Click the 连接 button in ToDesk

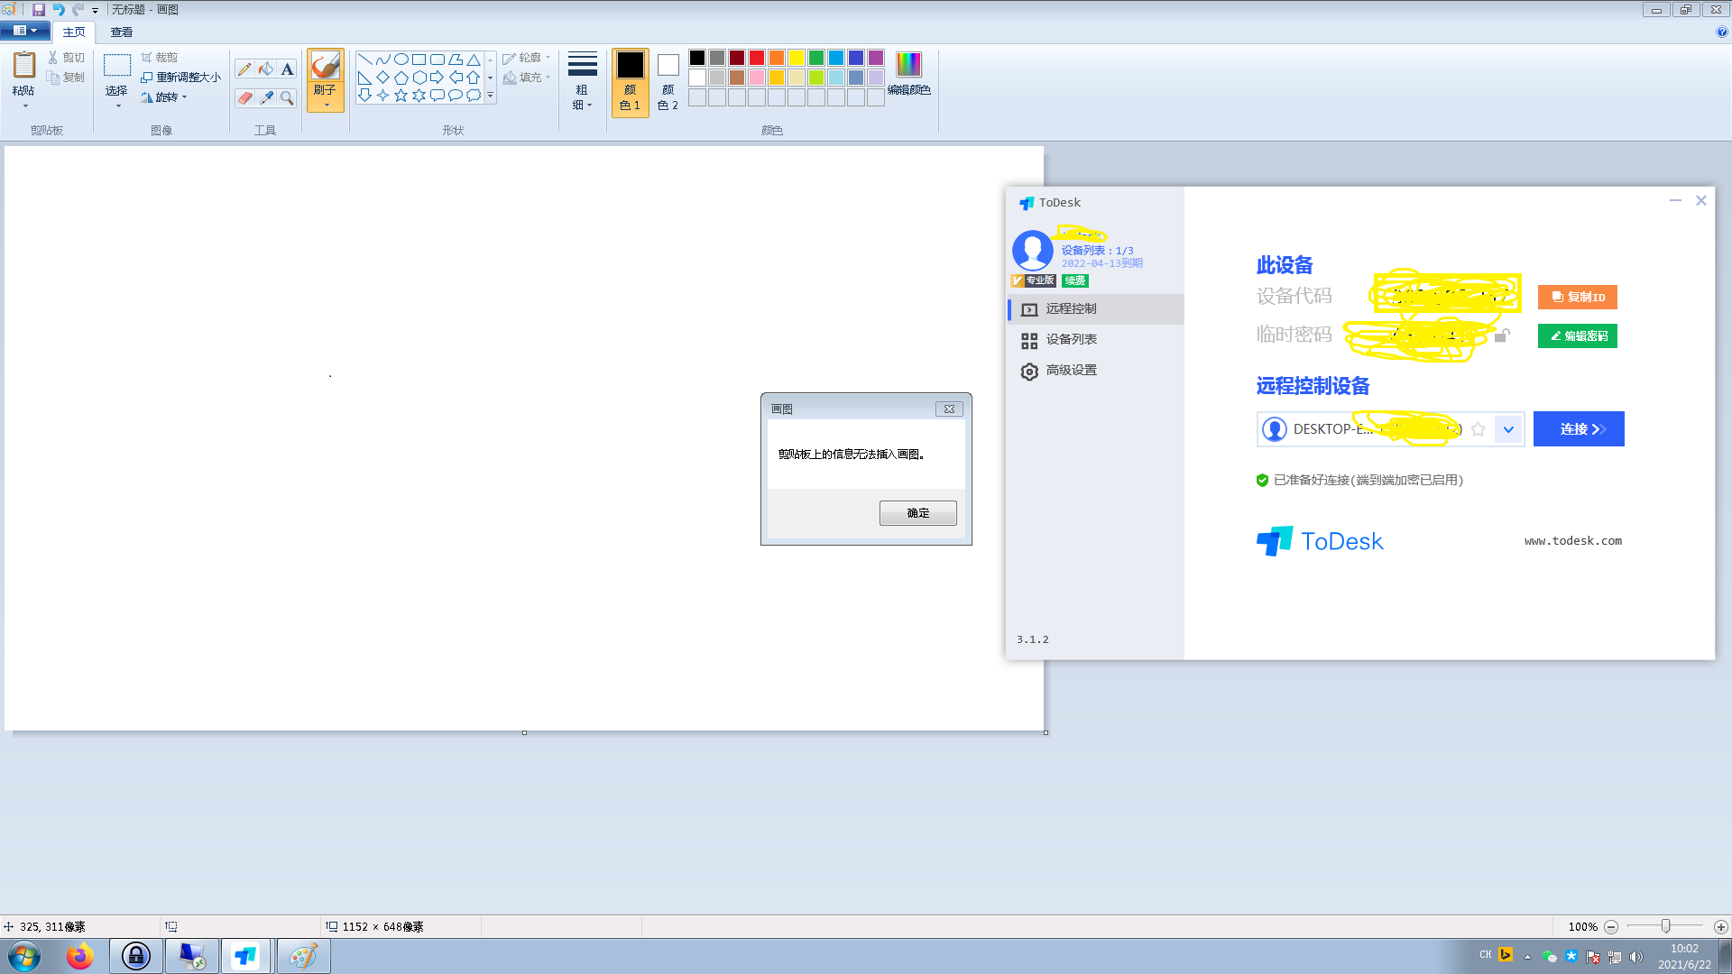[x=1579, y=429]
